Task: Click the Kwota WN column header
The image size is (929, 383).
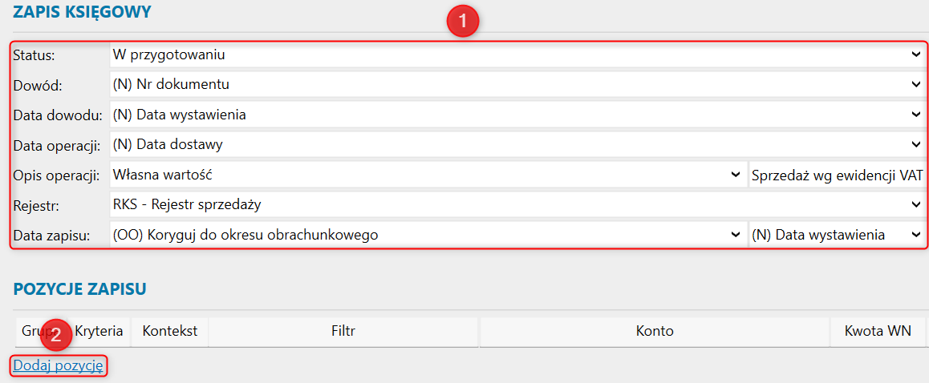Action: [878, 331]
